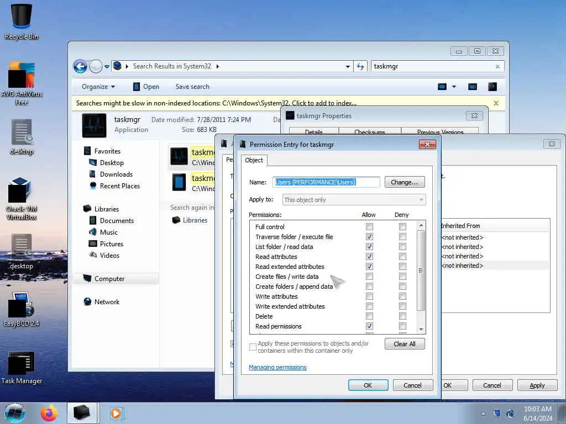Image resolution: width=566 pixels, height=424 pixels.
Task: Click the security shield tray icon
Action: [x=497, y=414]
